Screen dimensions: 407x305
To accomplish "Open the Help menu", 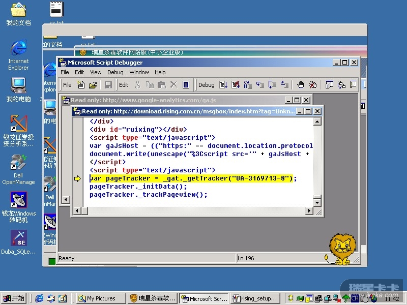I will [x=160, y=72].
